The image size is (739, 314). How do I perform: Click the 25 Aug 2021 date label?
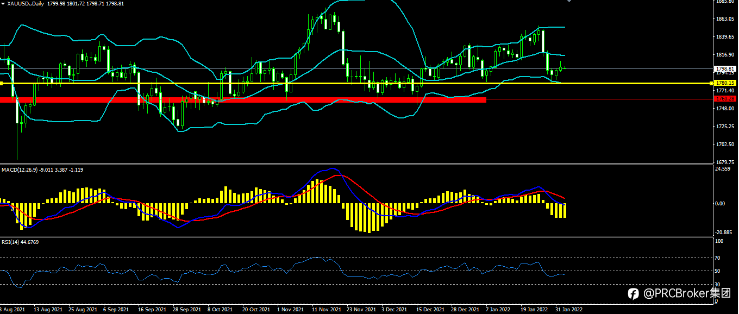click(83, 310)
